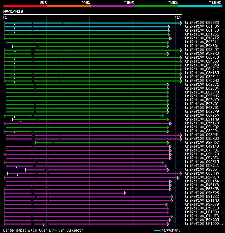Screen dimensions: 225x233
Task: Click the green arrowhead ending the A9PH07 alignment
Action: pyautogui.click(x=168, y=143)
